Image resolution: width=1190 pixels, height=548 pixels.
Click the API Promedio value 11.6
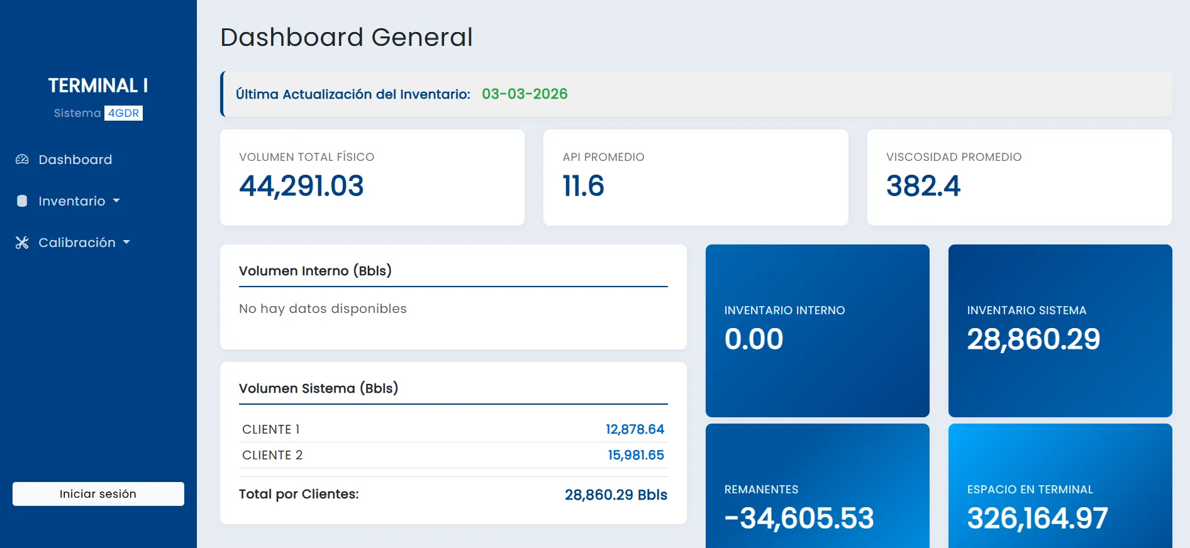(583, 186)
